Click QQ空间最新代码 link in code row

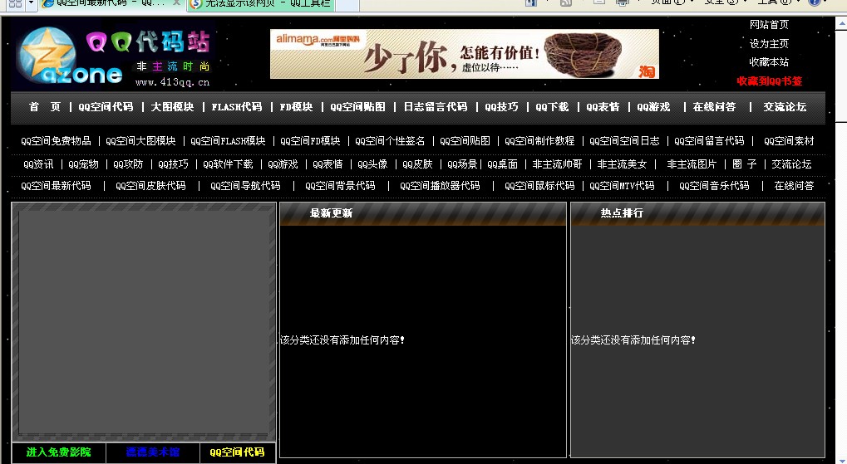click(x=56, y=186)
